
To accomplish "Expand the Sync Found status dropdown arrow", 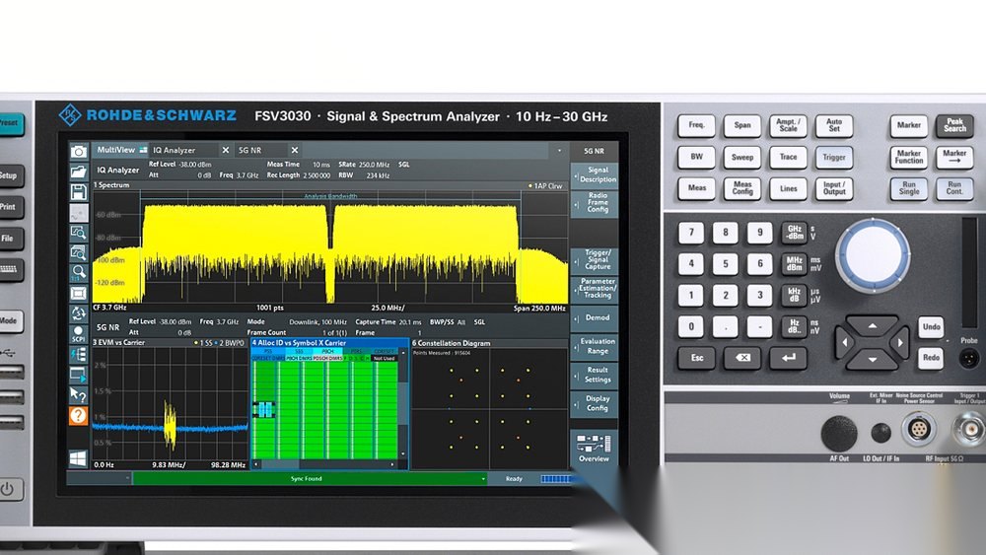I will click(x=483, y=479).
